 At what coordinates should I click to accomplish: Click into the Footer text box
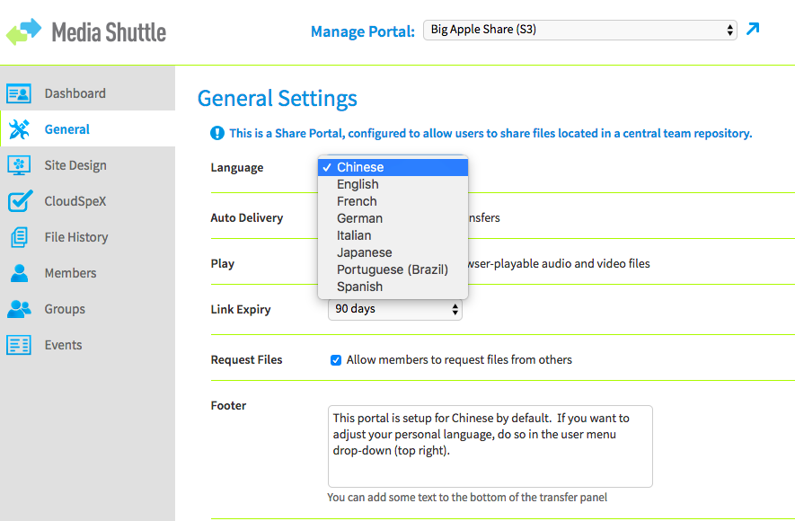click(x=490, y=446)
